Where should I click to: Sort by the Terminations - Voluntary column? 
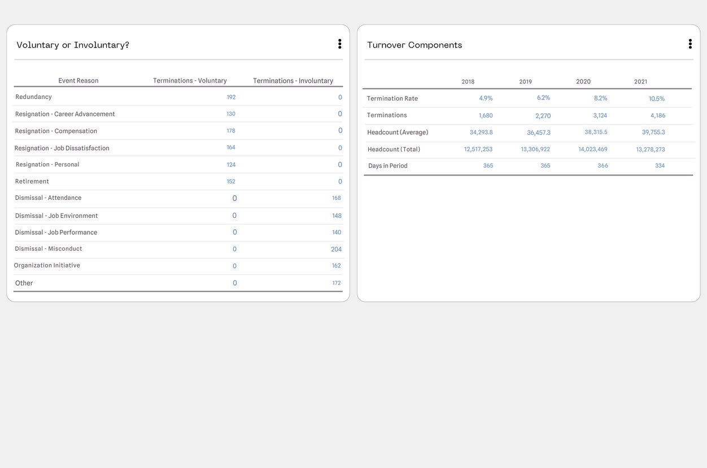pyautogui.click(x=189, y=80)
